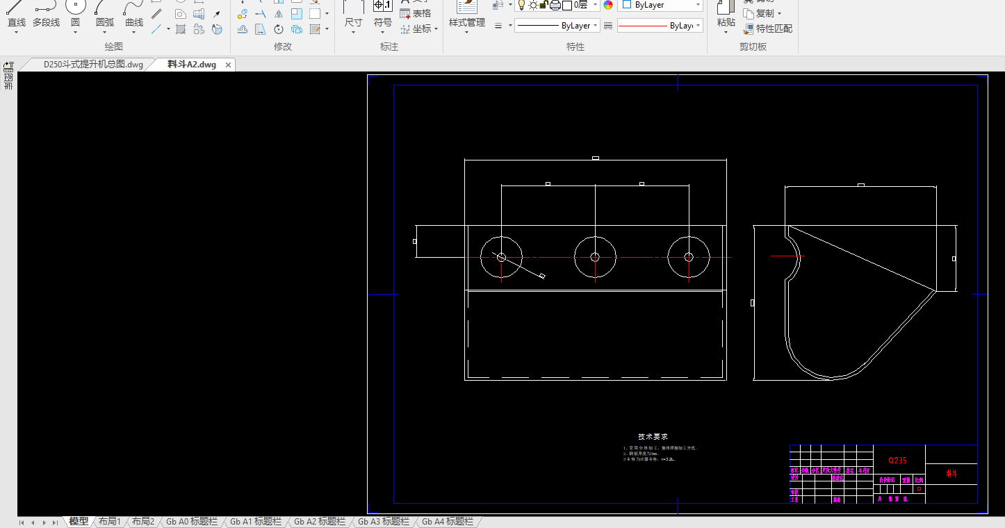
Task: Expand the 复制 dropdown arrow
Action: [779, 14]
